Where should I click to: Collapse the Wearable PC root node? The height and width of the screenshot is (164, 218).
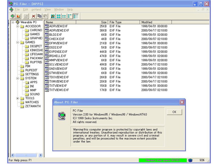(x=13, y=22)
